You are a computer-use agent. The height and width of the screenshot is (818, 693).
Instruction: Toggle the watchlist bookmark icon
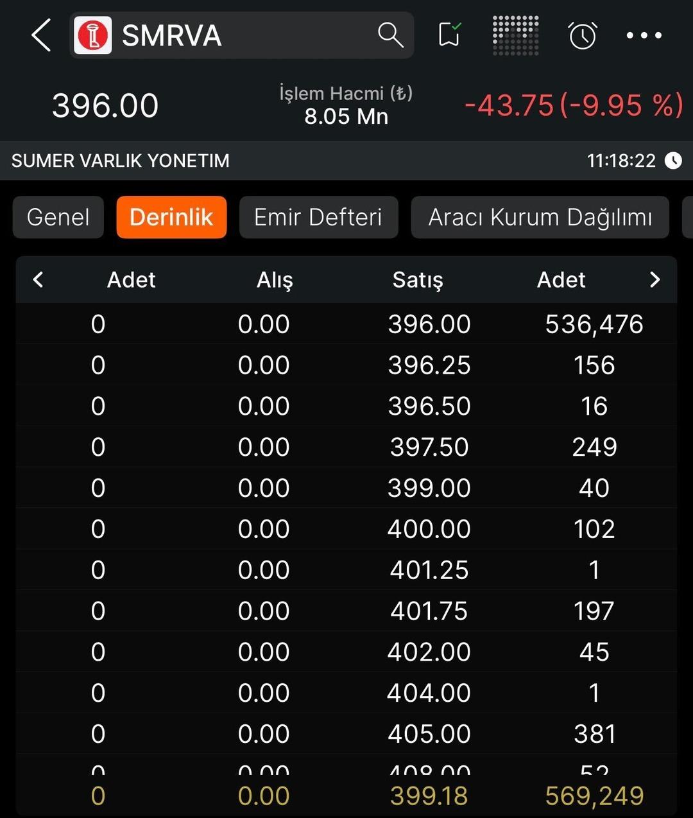[450, 35]
